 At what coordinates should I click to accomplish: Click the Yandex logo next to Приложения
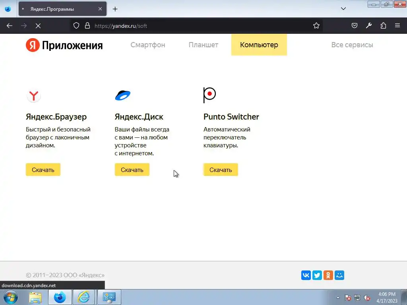(x=33, y=45)
